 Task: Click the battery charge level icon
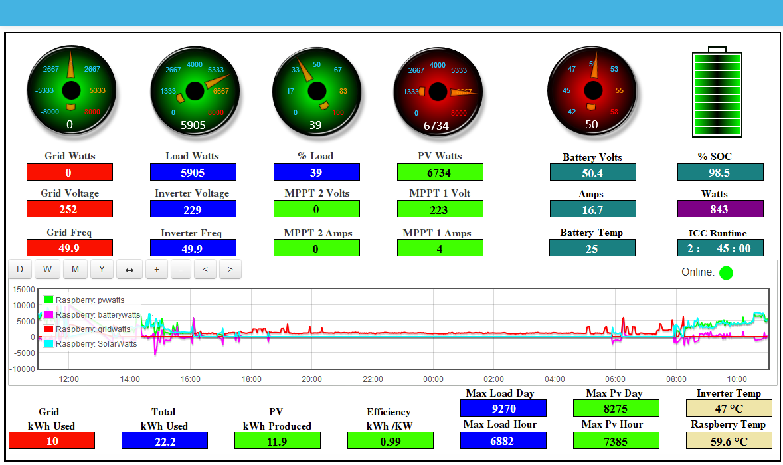pos(717,92)
